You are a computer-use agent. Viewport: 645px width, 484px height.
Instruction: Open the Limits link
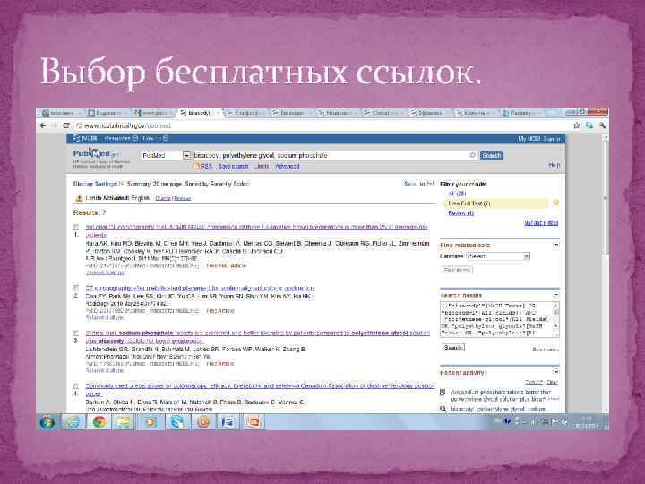point(262,167)
